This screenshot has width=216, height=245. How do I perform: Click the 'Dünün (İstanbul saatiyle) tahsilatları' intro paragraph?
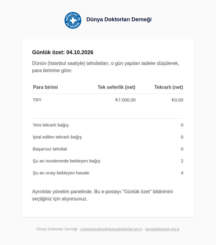[x=106, y=67]
